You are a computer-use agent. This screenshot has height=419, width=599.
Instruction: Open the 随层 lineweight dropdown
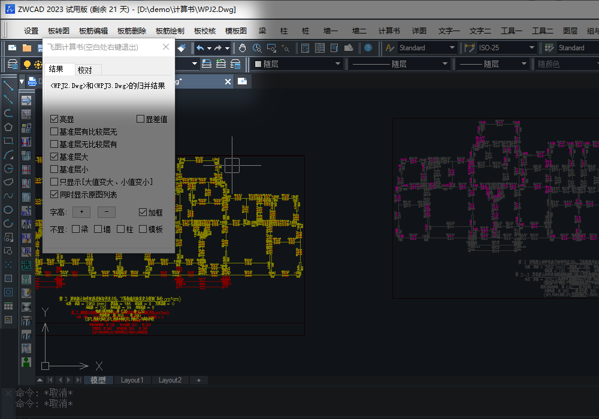[x=524, y=63]
